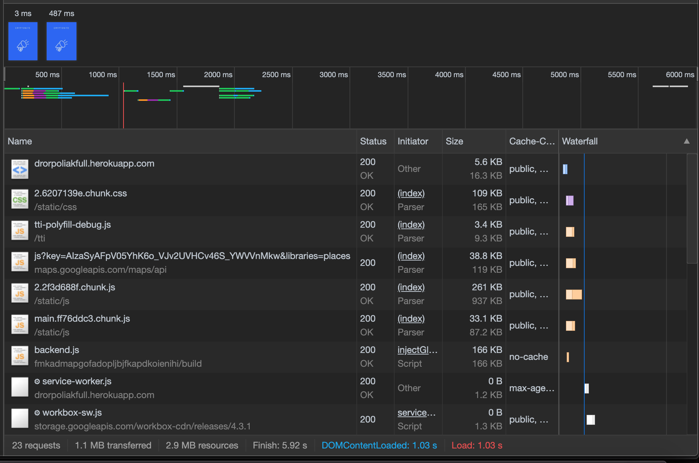Viewport: 699px width, 463px height.
Task: Select the workbox-sw.js request
Action: (x=346, y=419)
